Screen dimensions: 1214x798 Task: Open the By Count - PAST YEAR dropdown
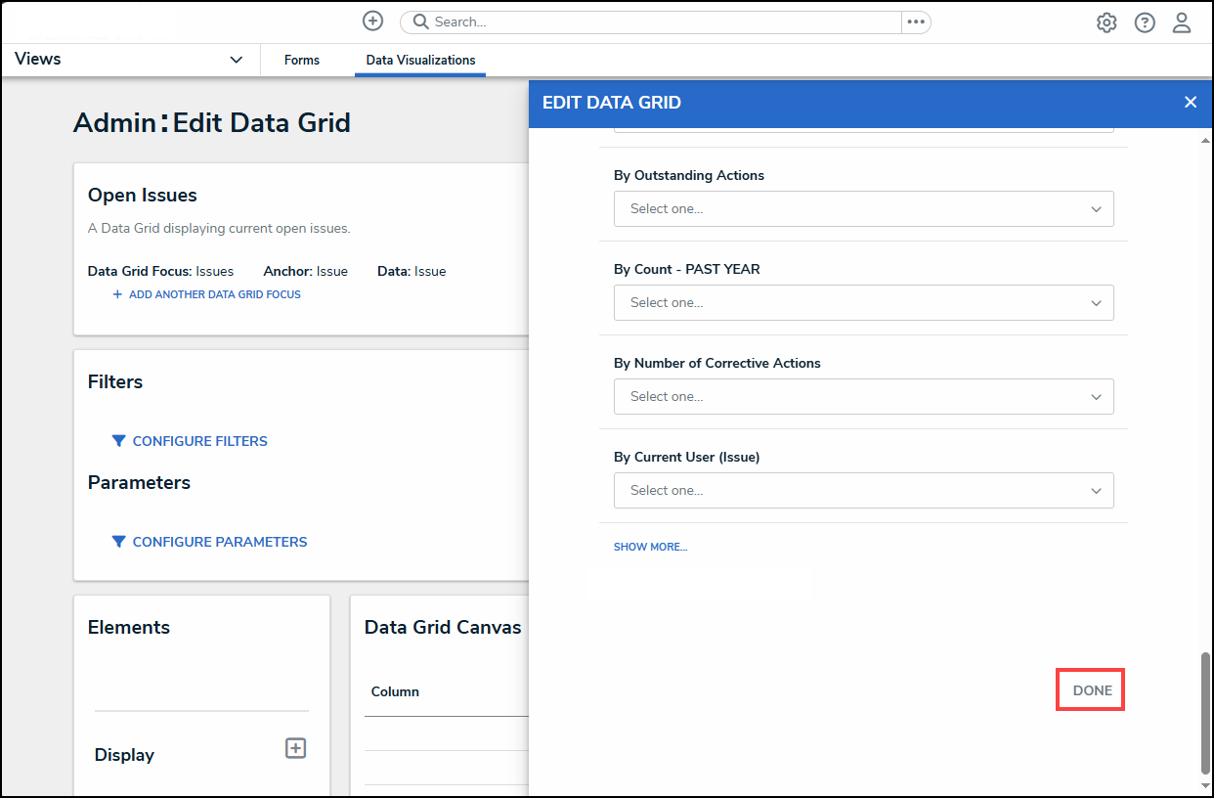click(863, 303)
